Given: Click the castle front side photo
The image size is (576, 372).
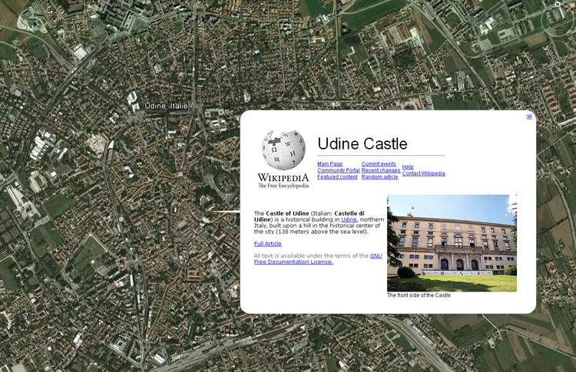Looking at the screenshot, I should tap(452, 243).
